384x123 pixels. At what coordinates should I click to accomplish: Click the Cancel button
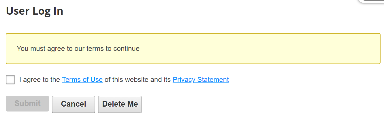click(x=74, y=104)
